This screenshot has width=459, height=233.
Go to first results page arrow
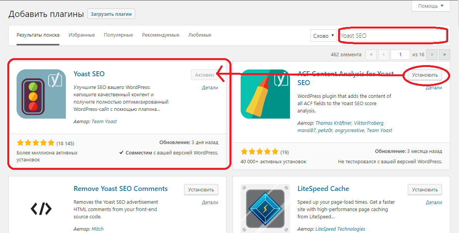(371, 54)
